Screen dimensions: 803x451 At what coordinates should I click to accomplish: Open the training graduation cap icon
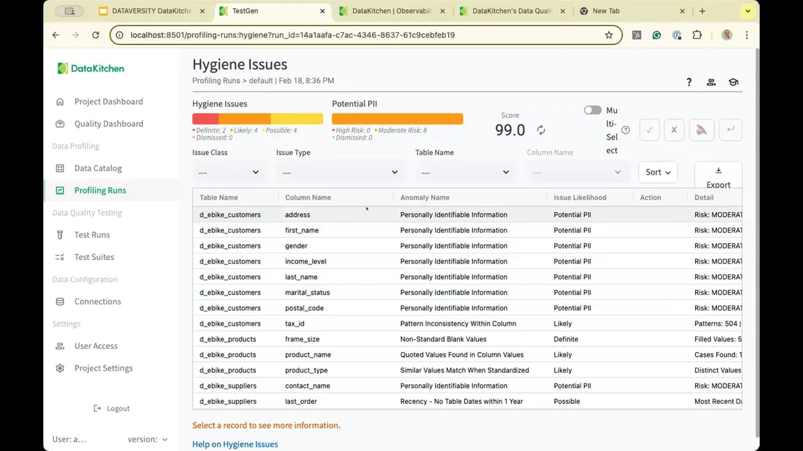[x=733, y=82]
